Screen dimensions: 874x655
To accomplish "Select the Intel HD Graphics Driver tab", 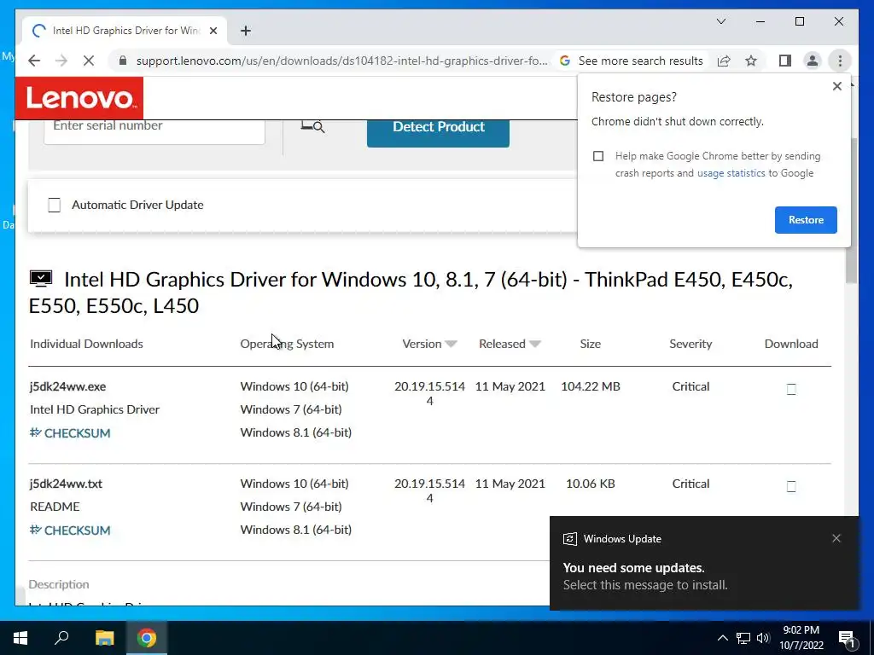I will point(125,31).
